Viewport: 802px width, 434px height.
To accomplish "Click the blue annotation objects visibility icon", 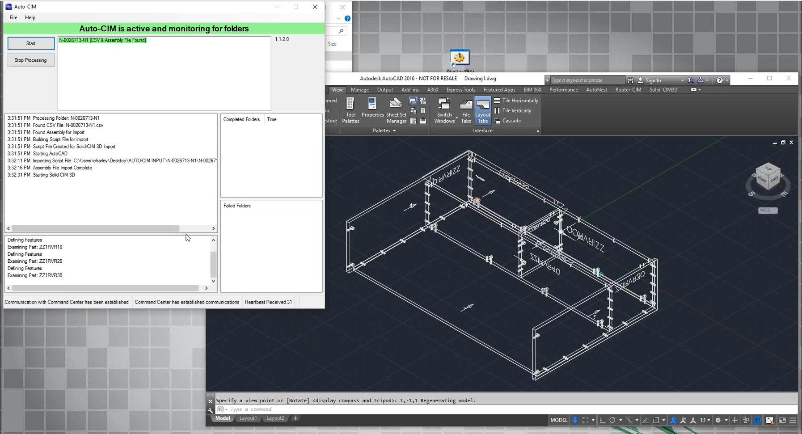I will (x=673, y=420).
